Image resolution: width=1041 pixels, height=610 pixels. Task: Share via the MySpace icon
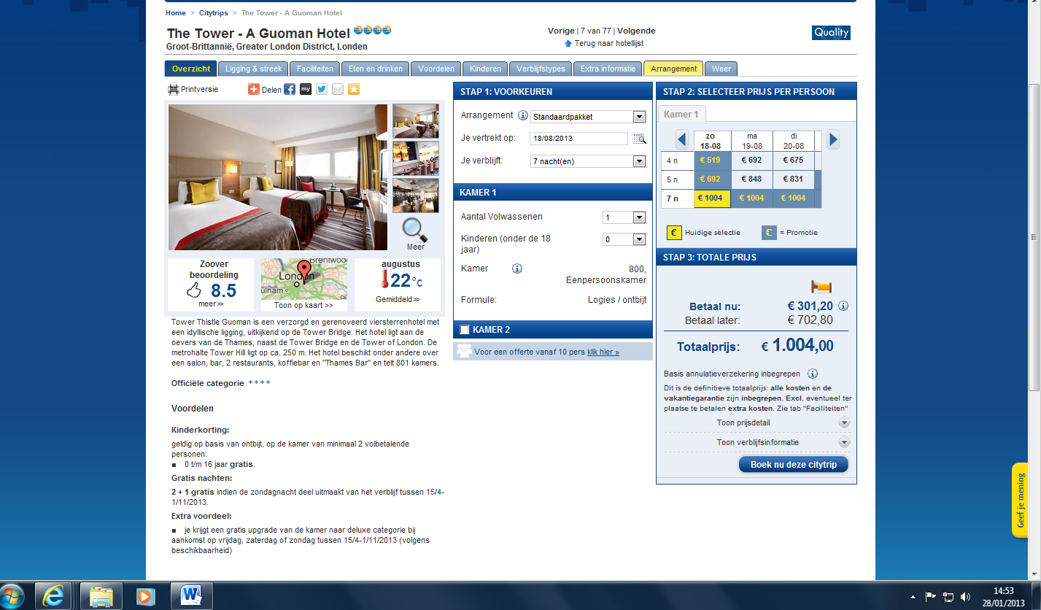[x=306, y=89]
